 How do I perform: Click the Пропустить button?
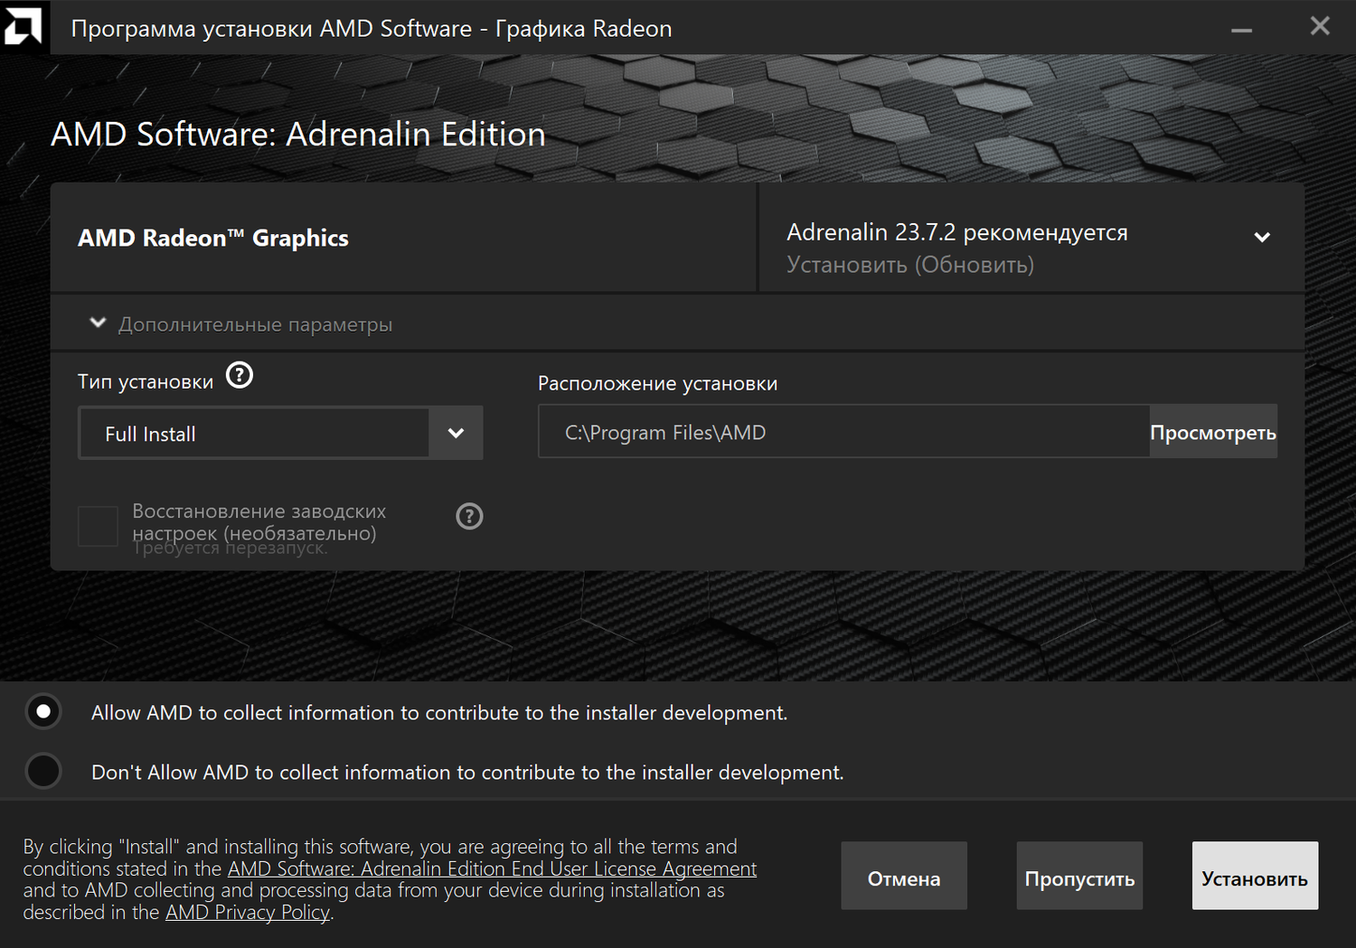1079,877
